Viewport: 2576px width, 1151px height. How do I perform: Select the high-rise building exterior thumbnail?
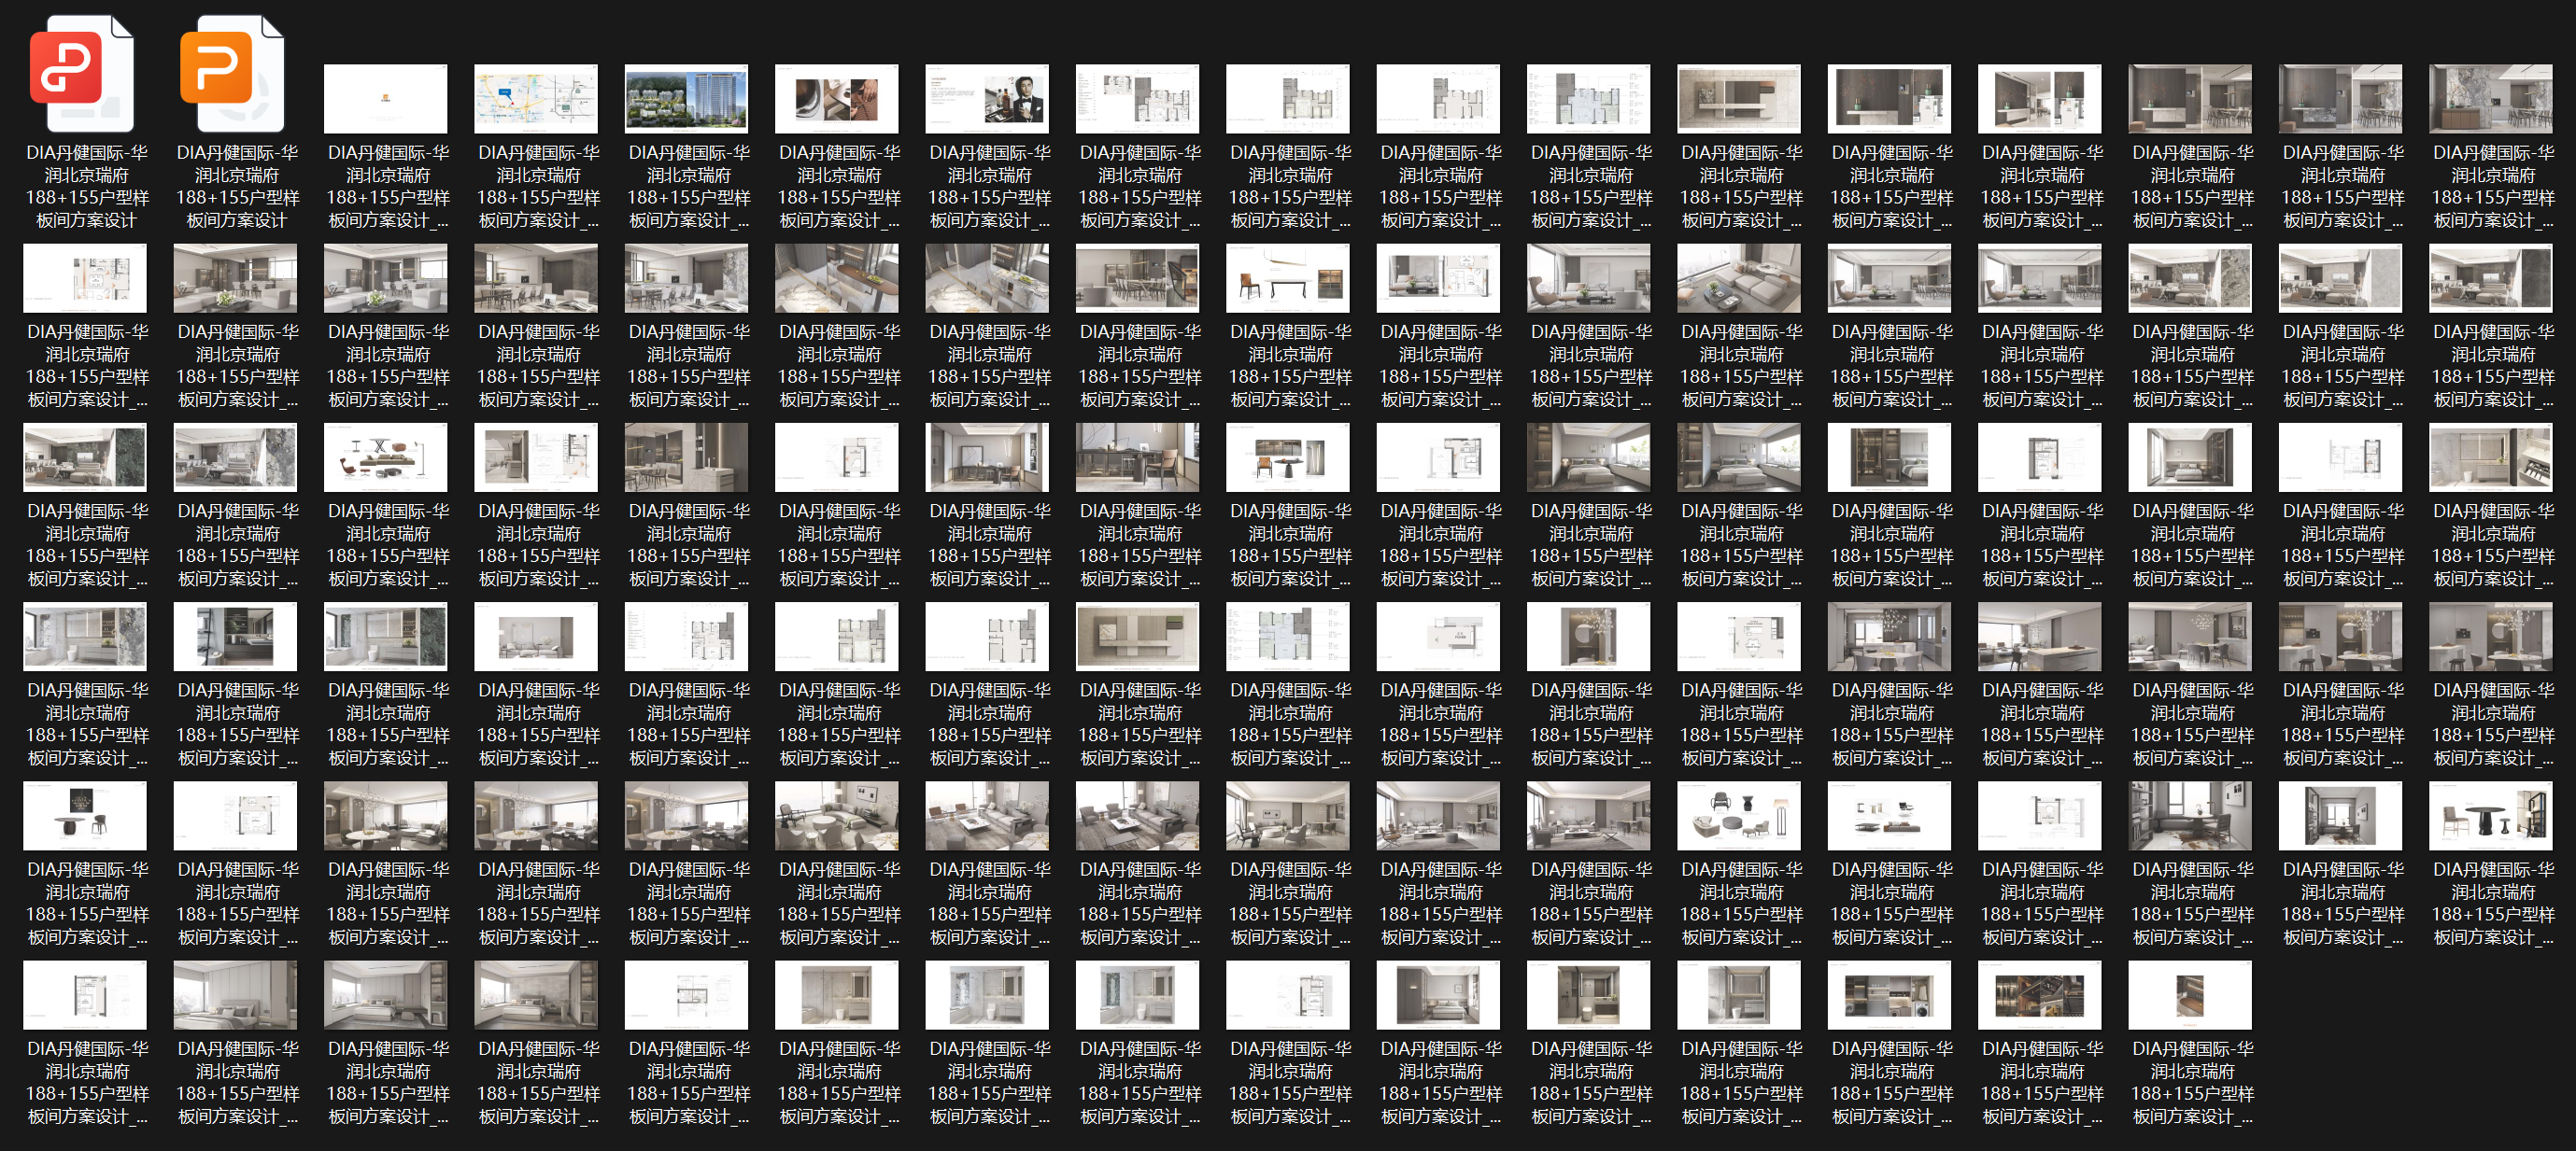coord(686,99)
